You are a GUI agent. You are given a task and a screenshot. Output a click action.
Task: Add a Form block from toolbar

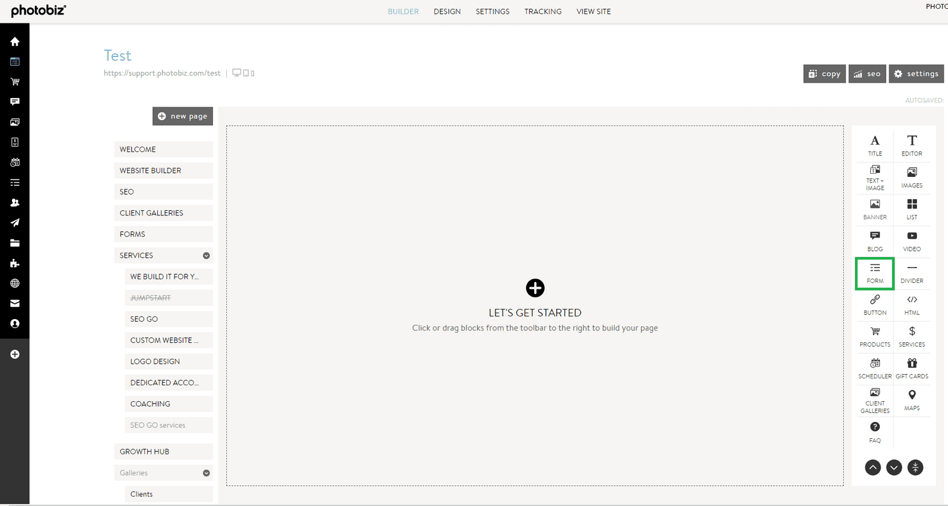tap(875, 273)
